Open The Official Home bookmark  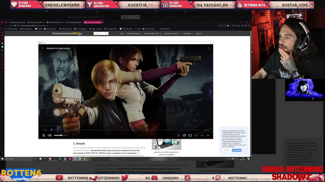12,29
